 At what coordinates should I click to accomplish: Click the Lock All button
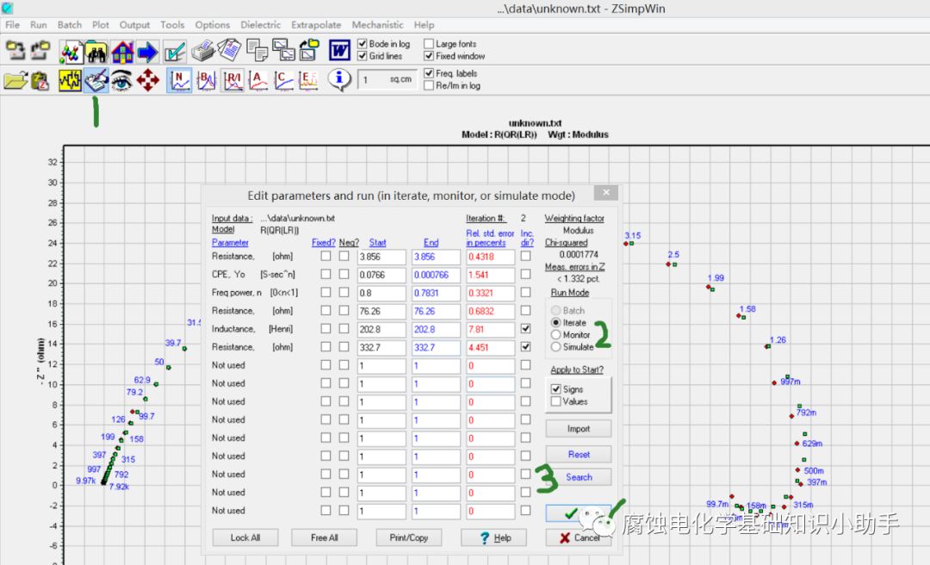click(x=245, y=537)
